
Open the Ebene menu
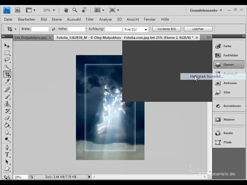click(57, 19)
